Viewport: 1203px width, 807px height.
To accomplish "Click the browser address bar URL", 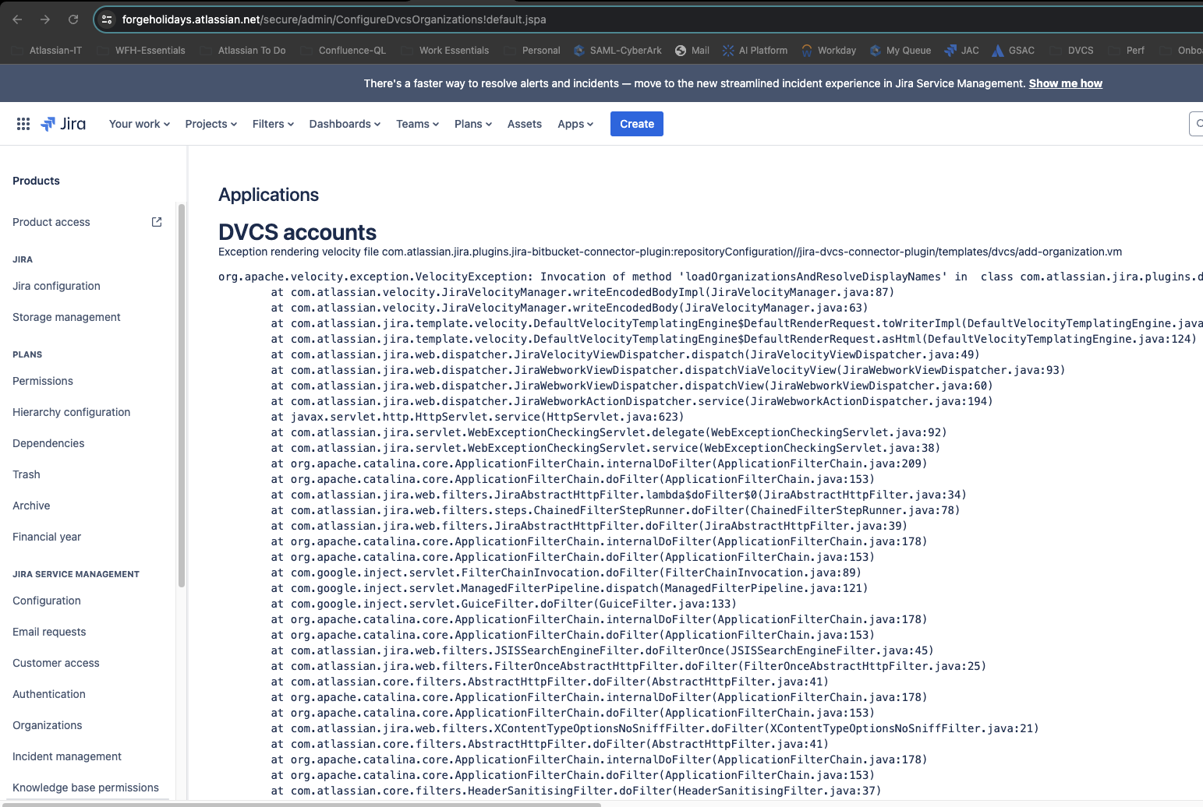I will [x=334, y=19].
